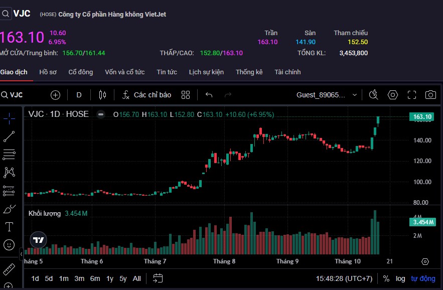Enter fullscreen chart mode
The height and width of the screenshot is (290, 443).
pos(412,95)
